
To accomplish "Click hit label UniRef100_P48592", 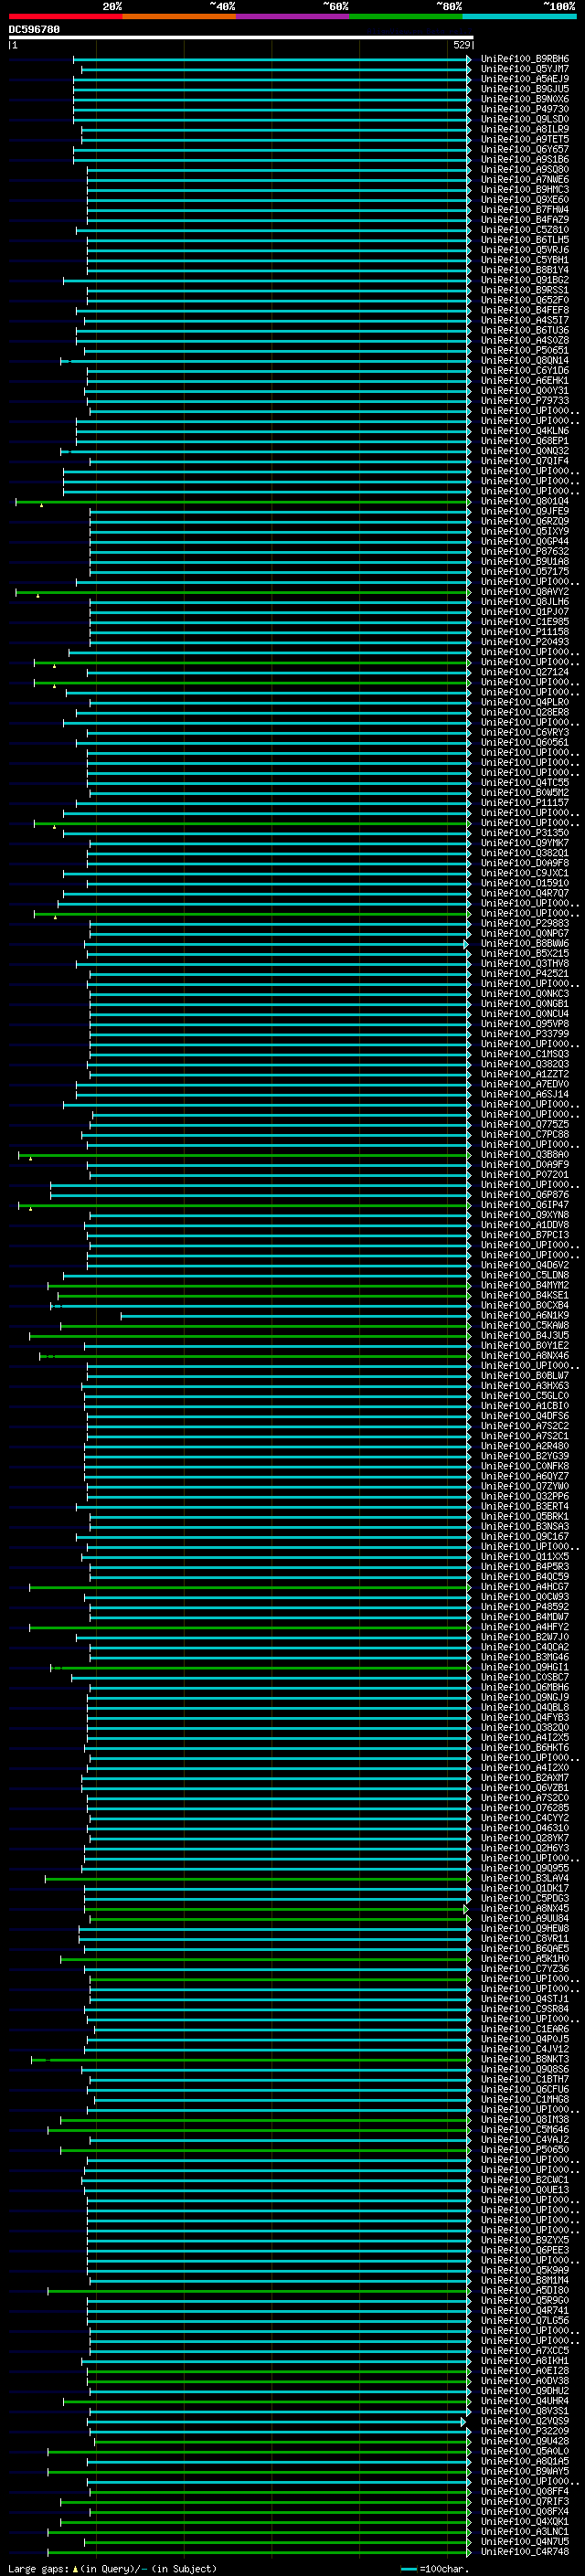I will click(x=525, y=1608).
